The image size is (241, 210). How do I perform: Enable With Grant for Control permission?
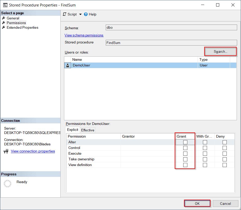205,148
